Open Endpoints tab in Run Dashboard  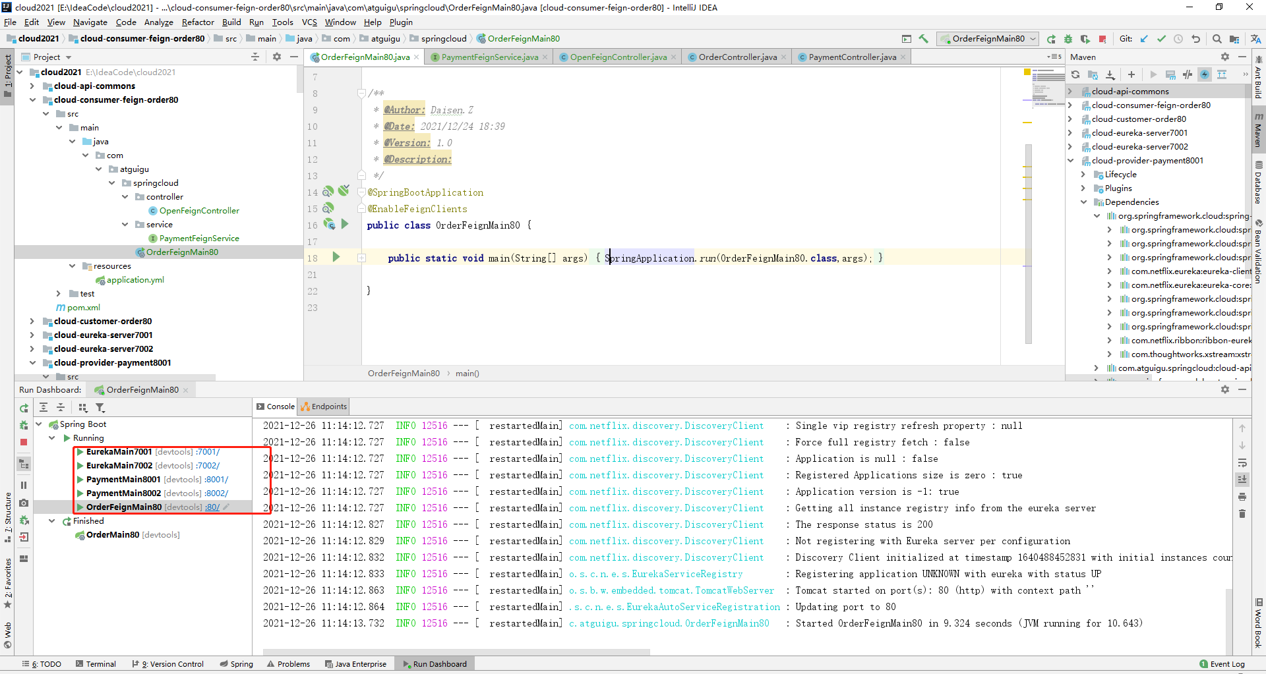(x=324, y=407)
